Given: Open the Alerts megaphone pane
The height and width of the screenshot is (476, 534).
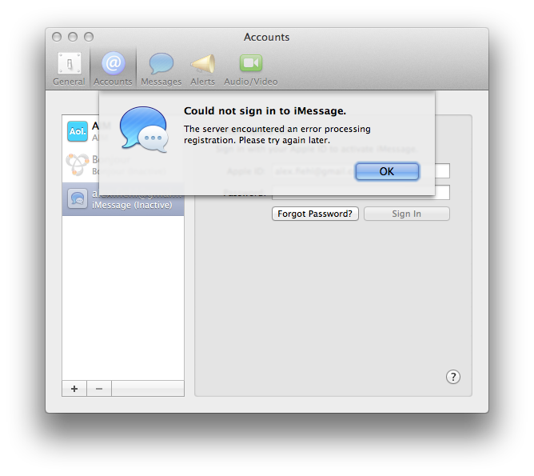Looking at the screenshot, I should pos(202,69).
